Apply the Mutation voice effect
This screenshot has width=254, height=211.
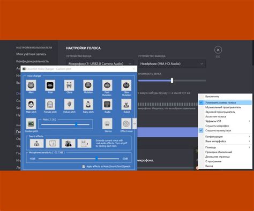pyautogui.click(x=88, y=85)
